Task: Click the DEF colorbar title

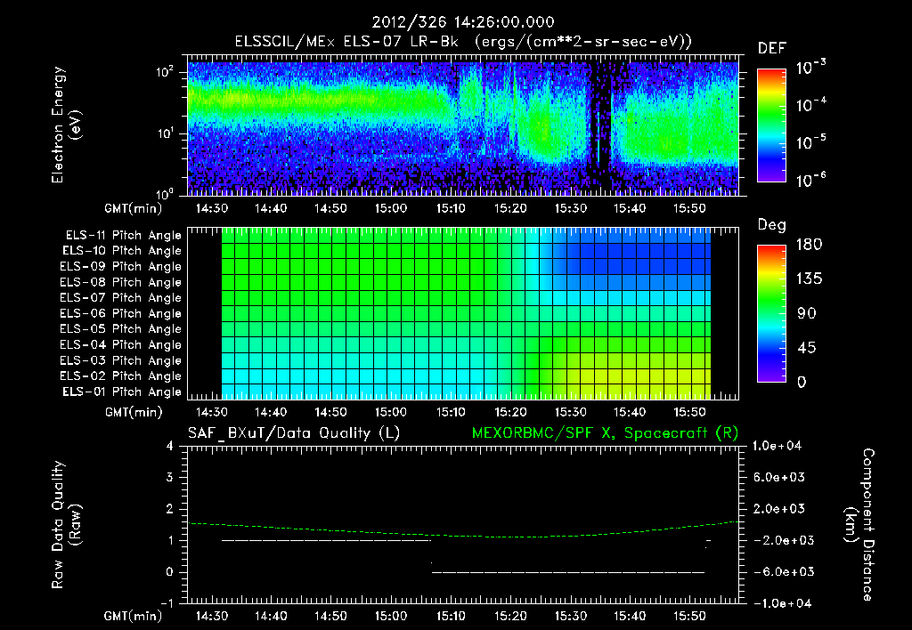Action: pos(772,49)
